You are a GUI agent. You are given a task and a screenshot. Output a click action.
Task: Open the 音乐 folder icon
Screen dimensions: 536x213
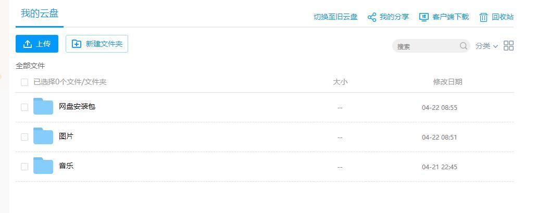click(43, 166)
